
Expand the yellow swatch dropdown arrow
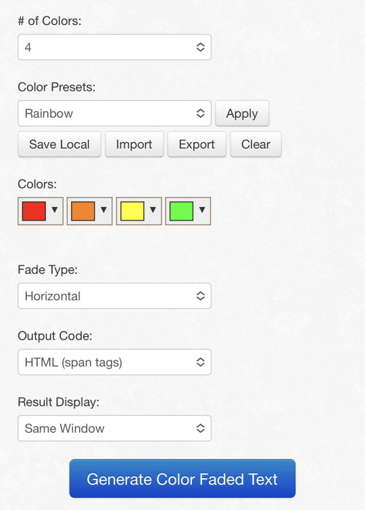point(153,210)
